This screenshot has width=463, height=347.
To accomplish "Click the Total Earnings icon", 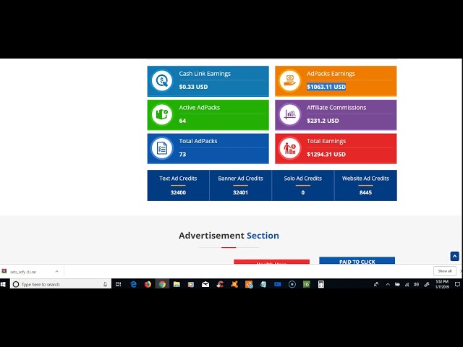I will click(x=289, y=148).
